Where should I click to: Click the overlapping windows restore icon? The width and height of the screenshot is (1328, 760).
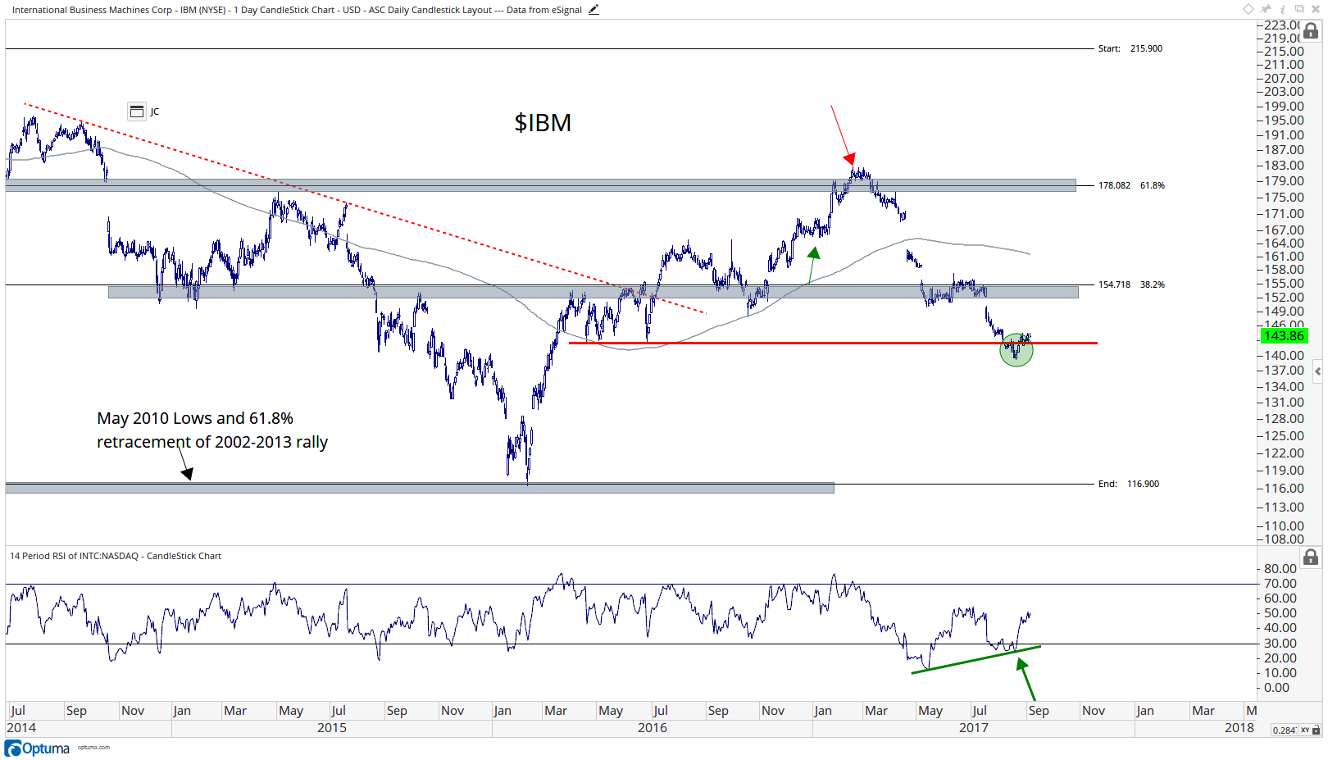pyautogui.click(x=1299, y=9)
